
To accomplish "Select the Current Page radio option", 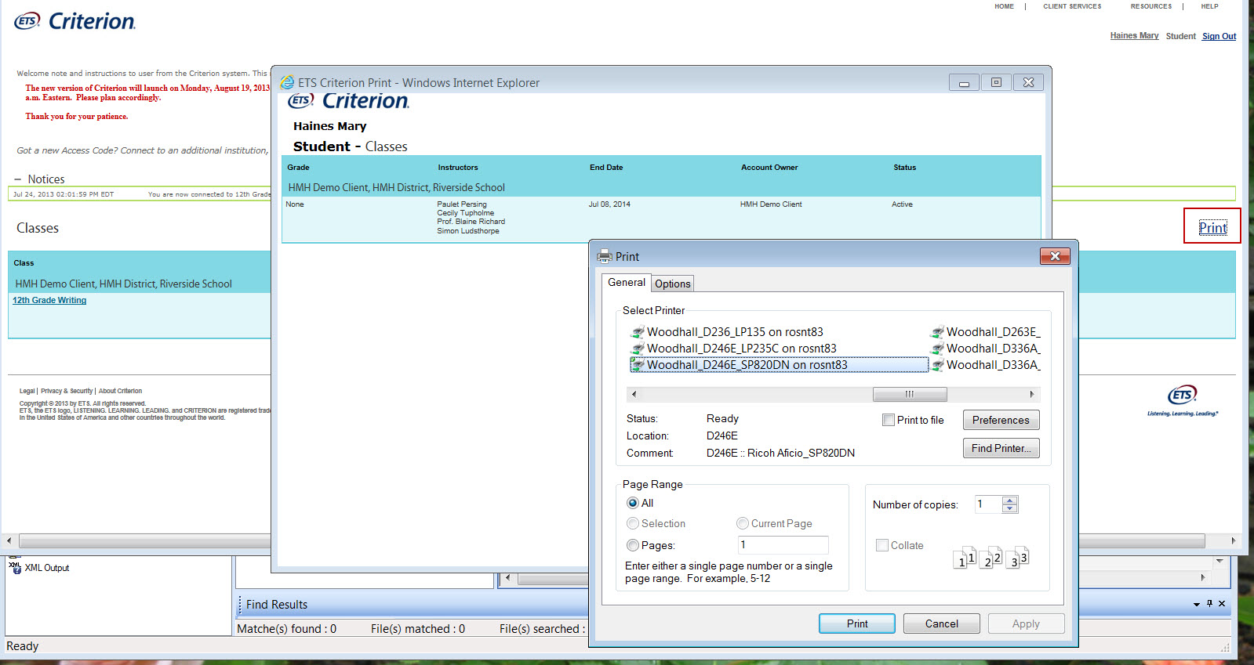I will point(743,523).
